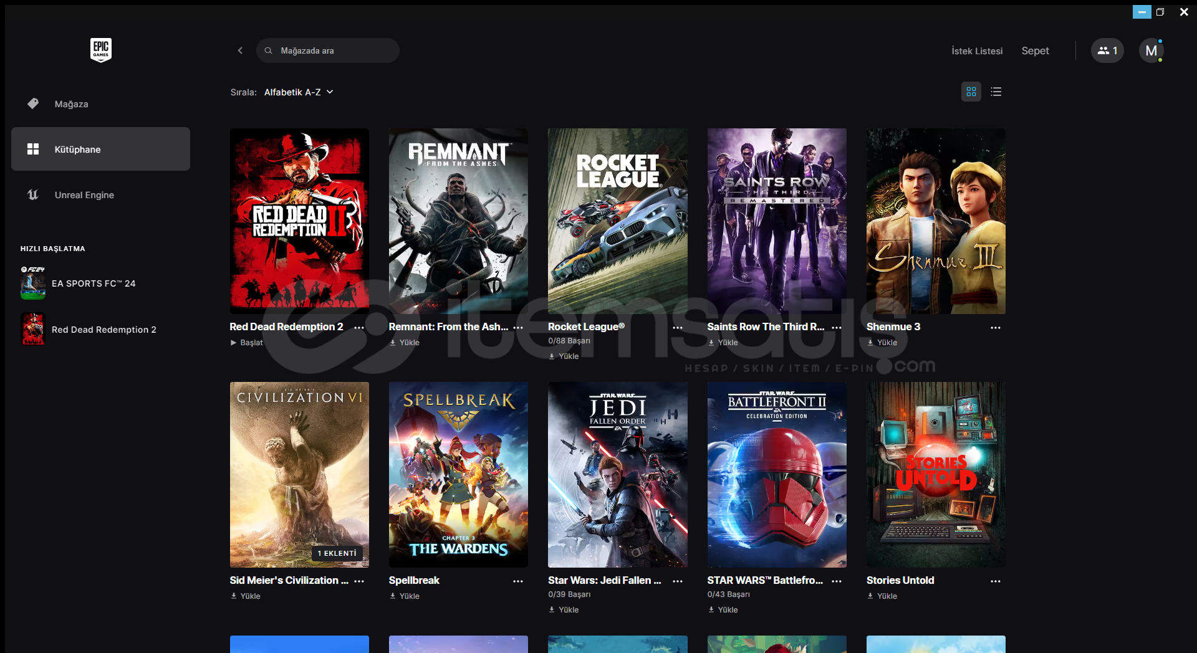The width and height of the screenshot is (1197, 653).
Task: Open more options for Sid Meier's Civilization
Action: click(x=359, y=581)
